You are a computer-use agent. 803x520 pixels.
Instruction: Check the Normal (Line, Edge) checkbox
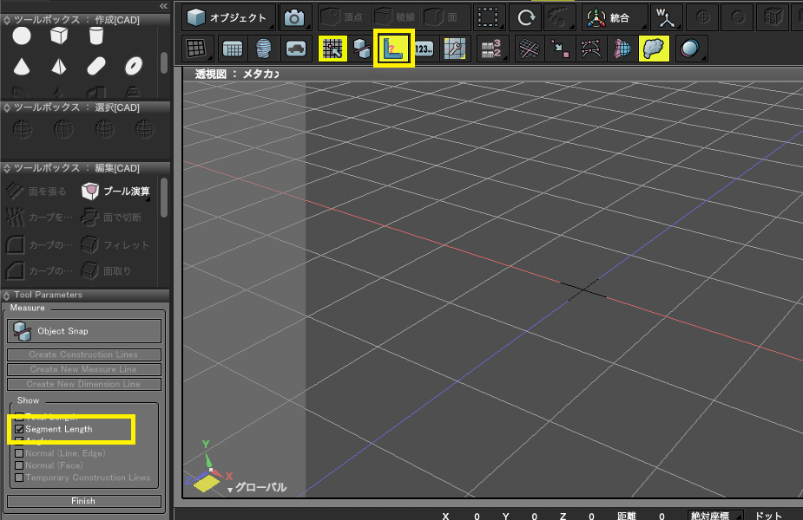pyautogui.click(x=19, y=453)
